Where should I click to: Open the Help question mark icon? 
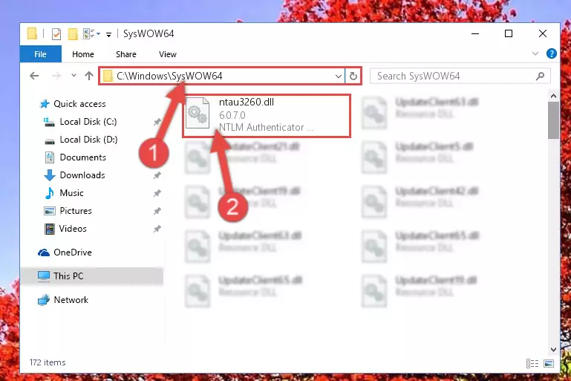coord(552,53)
